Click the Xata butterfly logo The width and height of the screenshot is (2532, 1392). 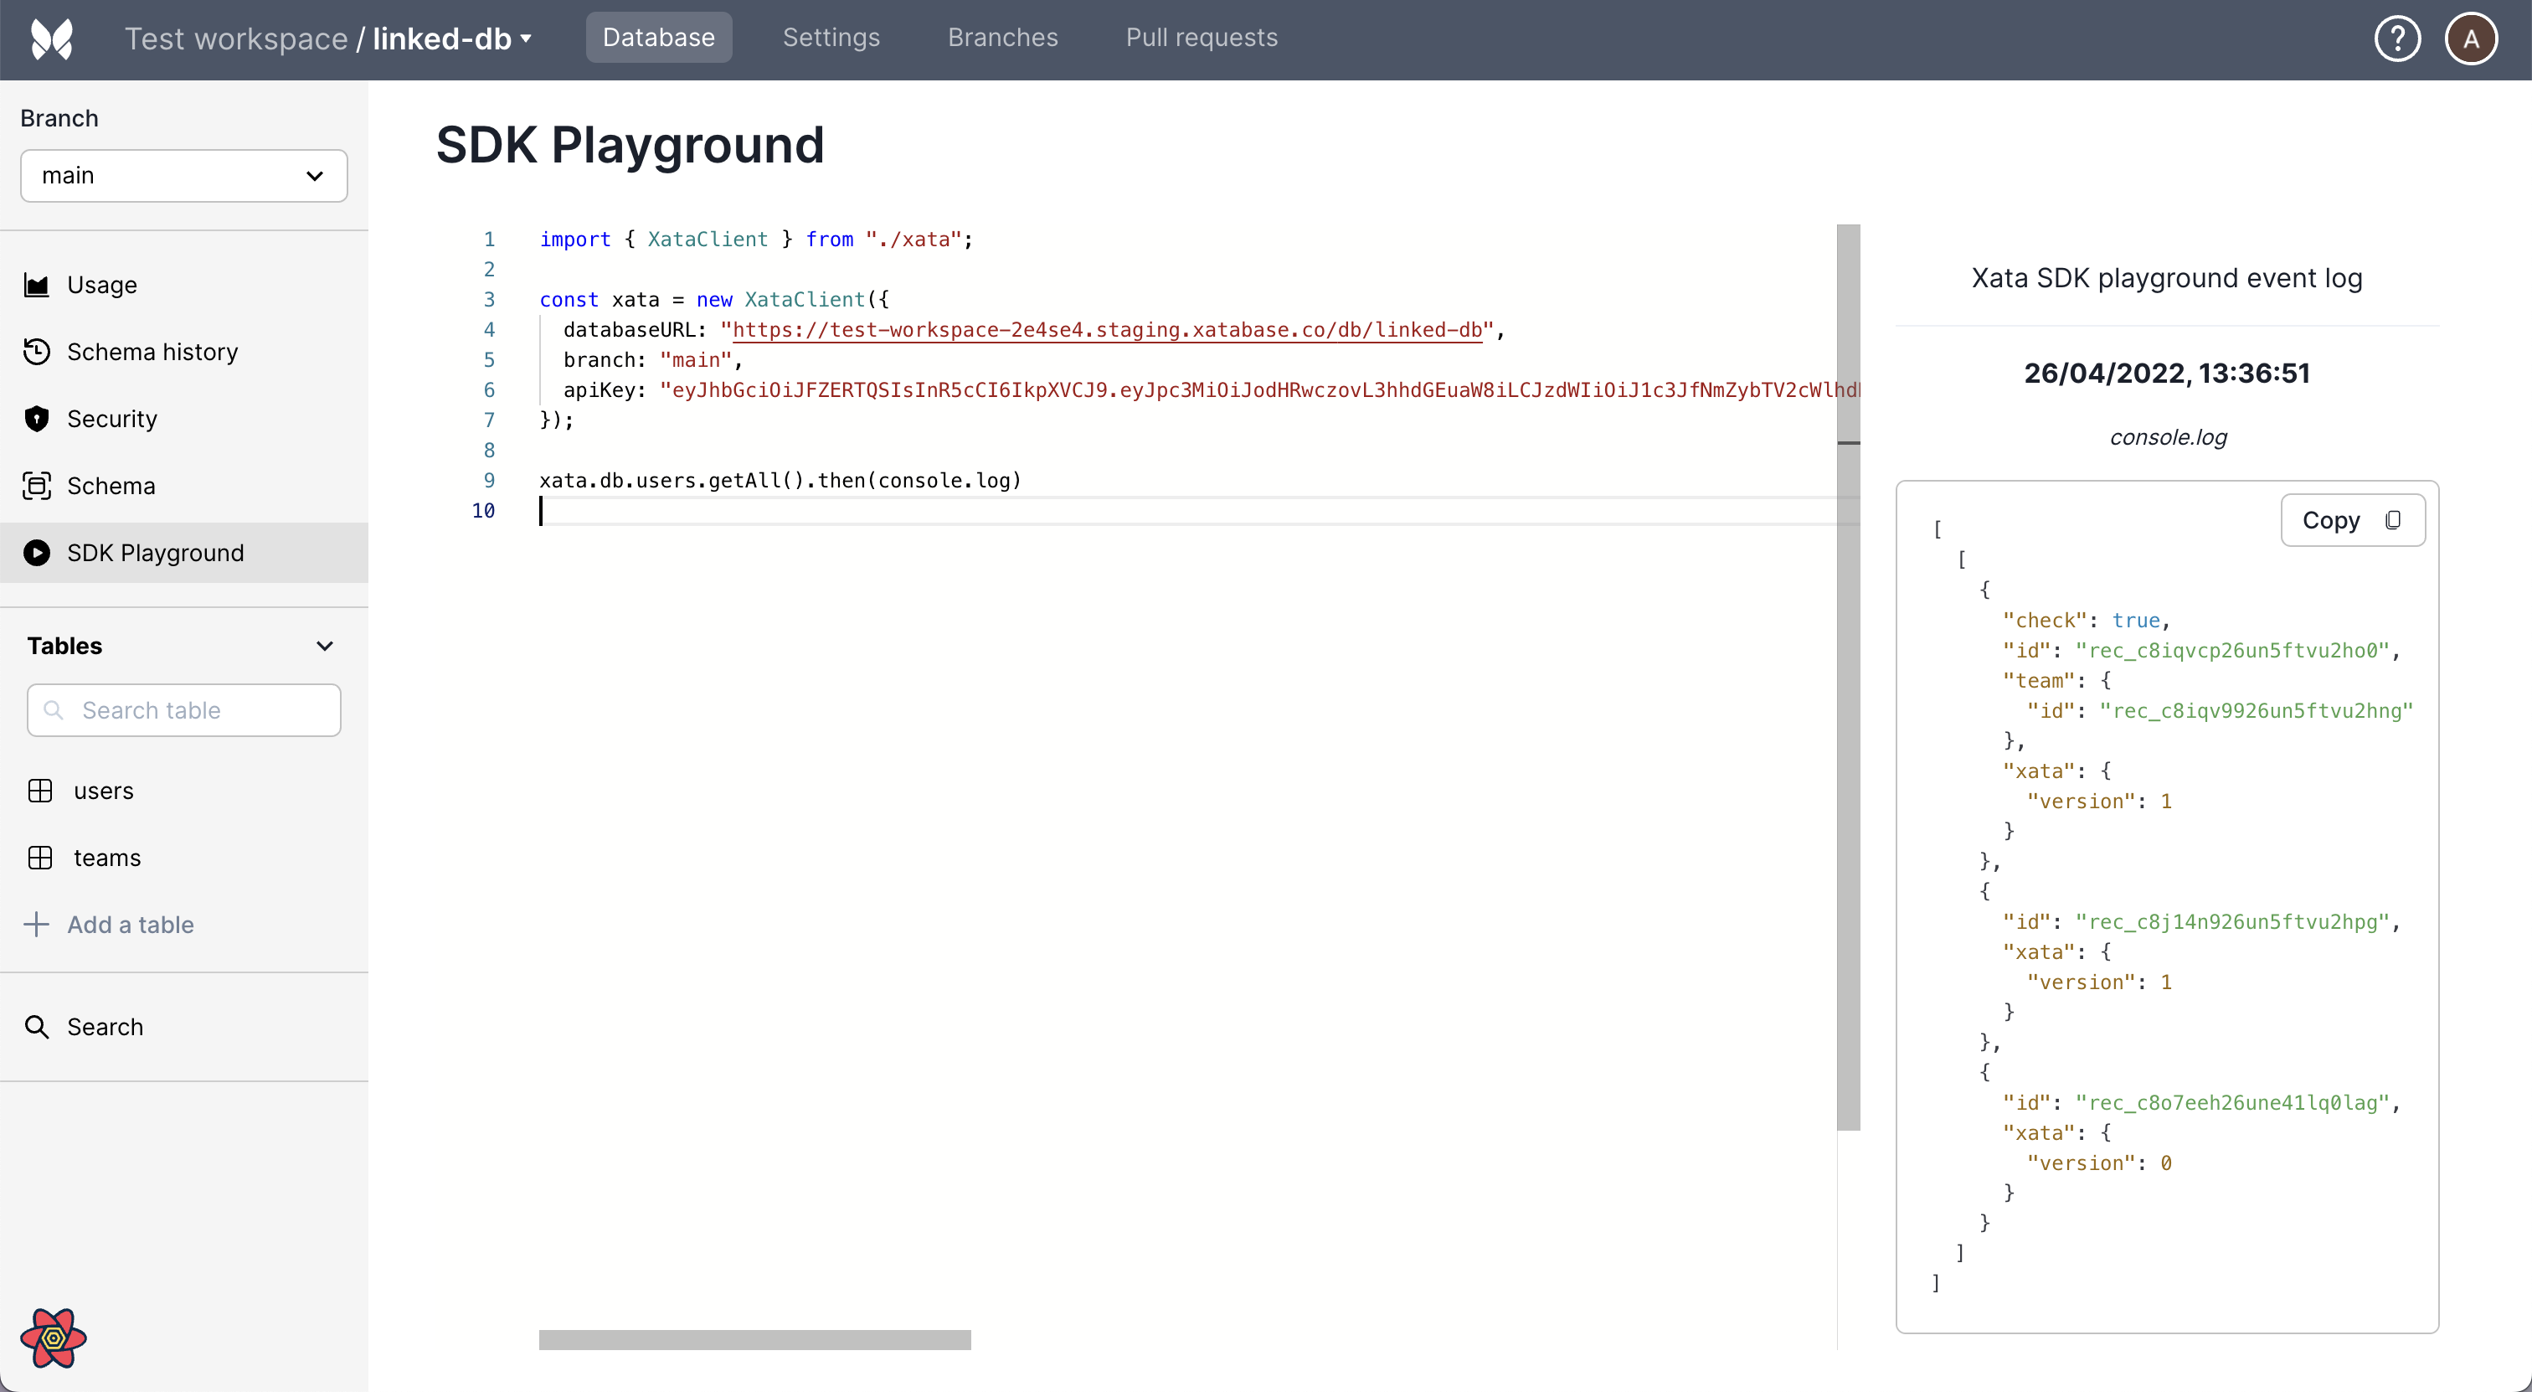52,39
